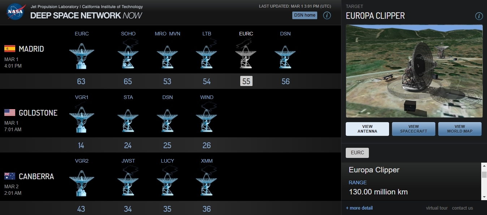Click the NASA logo
The height and width of the screenshot is (215, 487).
pos(15,12)
